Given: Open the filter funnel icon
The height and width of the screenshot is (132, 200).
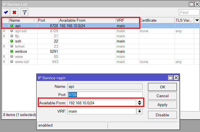Looking at the screenshot, I should coord(25,12).
